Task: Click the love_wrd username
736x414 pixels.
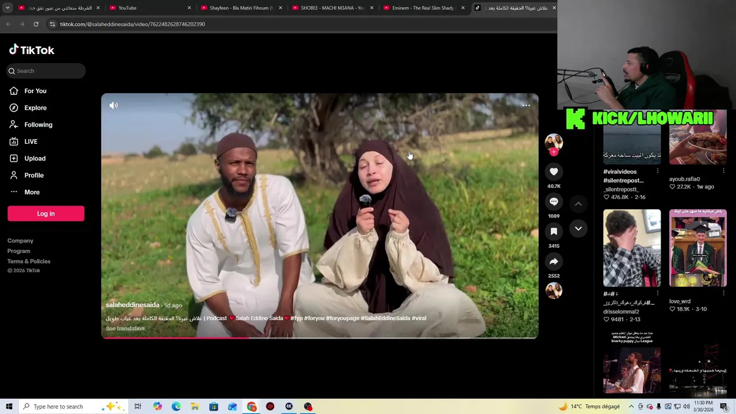Action: tap(680, 301)
